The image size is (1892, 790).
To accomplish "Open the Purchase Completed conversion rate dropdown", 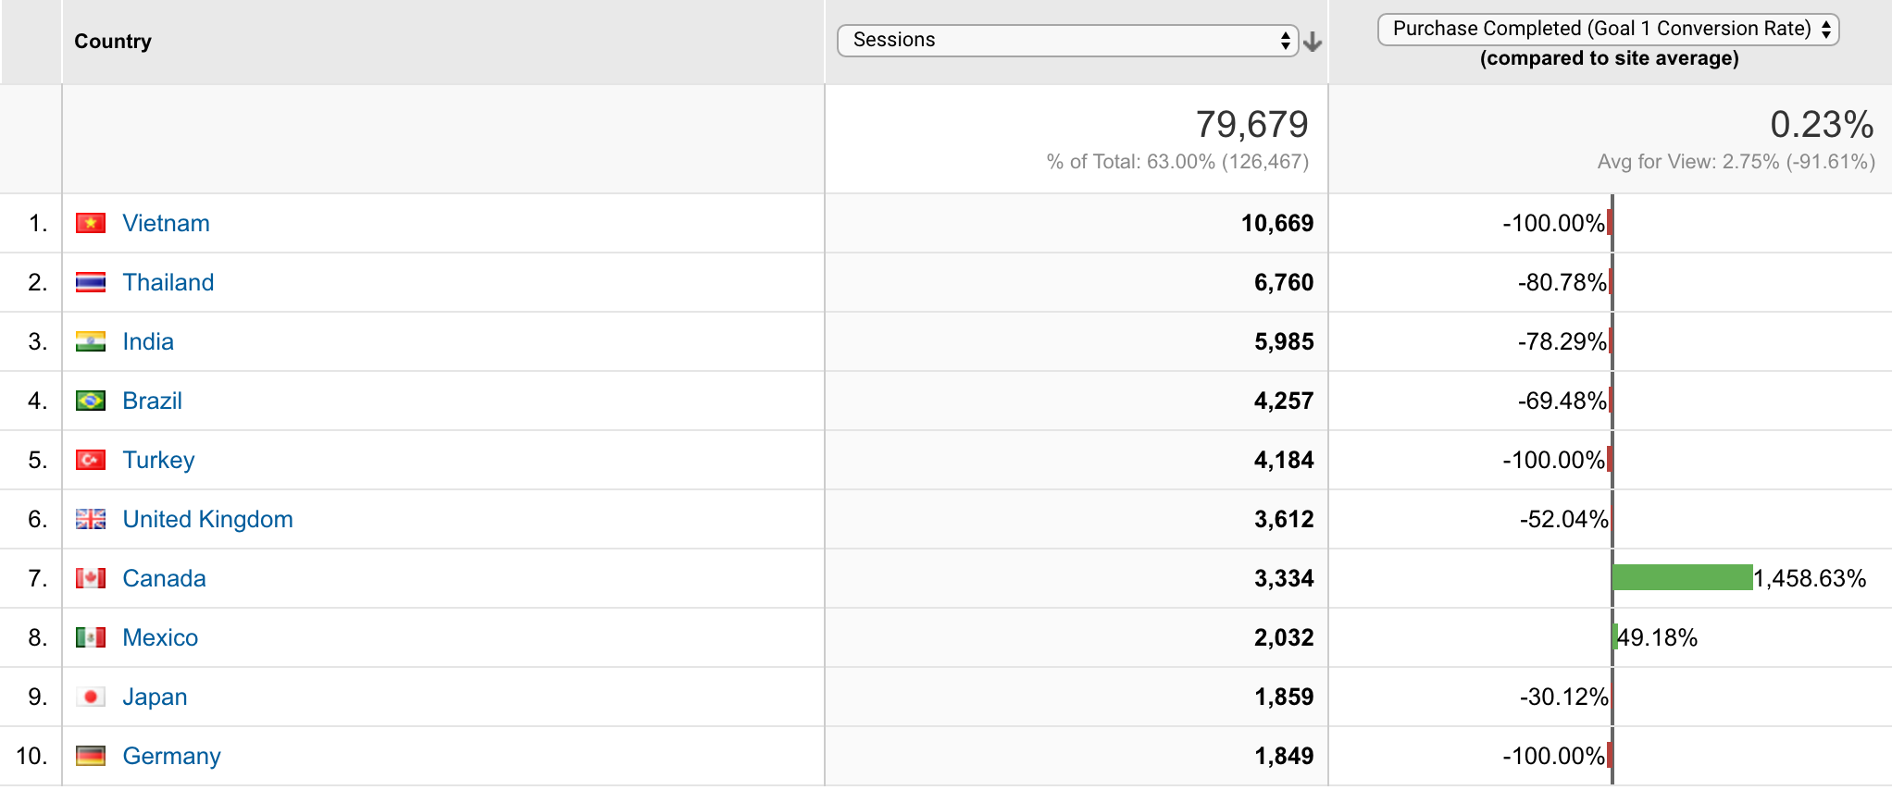I will (x=1609, y=29).
